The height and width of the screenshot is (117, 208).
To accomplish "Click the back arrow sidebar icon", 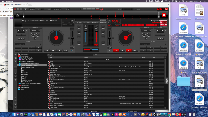I will pyautogui.click(x=16, y=67).
